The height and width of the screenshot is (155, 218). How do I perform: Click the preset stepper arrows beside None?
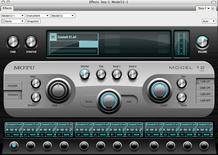tap(2, 21)
